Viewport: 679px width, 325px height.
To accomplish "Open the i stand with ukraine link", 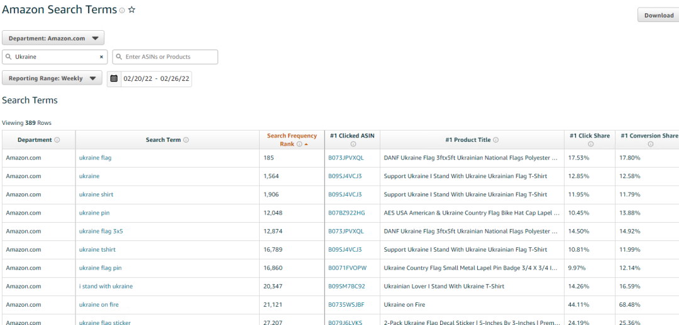I will [x=106, y=286].
